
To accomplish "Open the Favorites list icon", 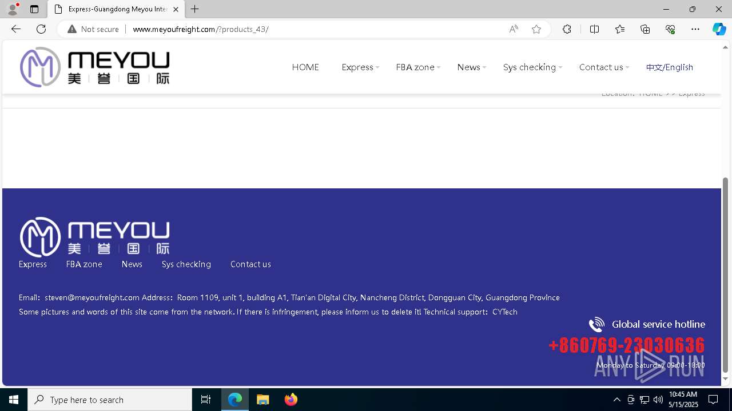I will [x=620, y=29].
